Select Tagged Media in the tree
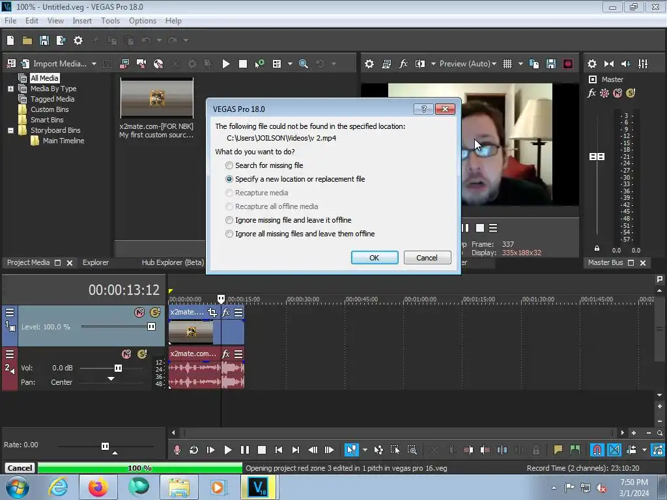The image size is (667, 500). tap(52, 99)
